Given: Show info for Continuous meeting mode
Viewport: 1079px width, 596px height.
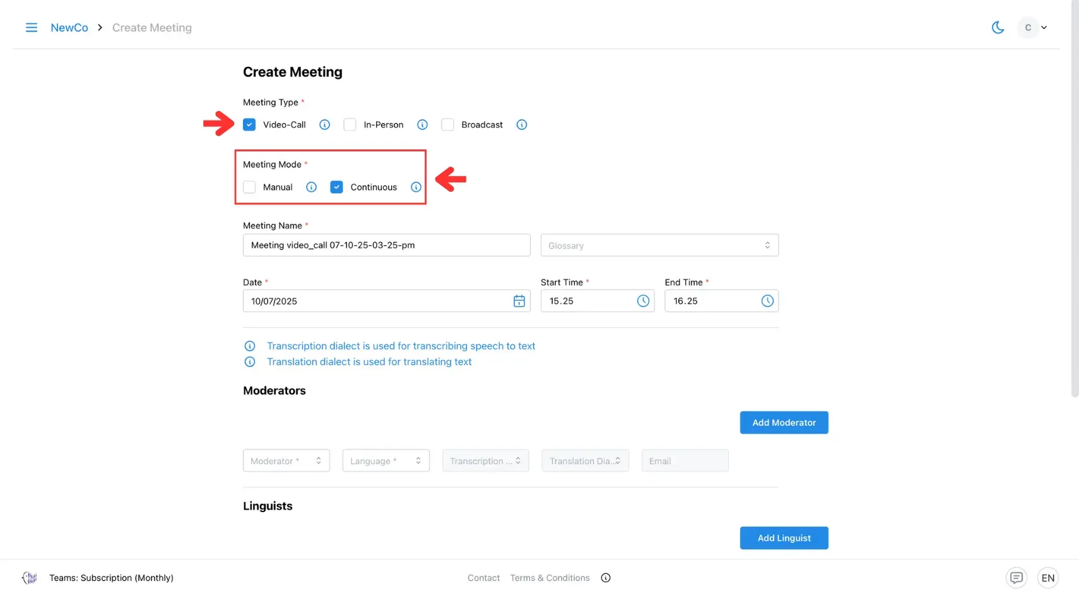Looking at the screenshot, I should tap(416, 187).
